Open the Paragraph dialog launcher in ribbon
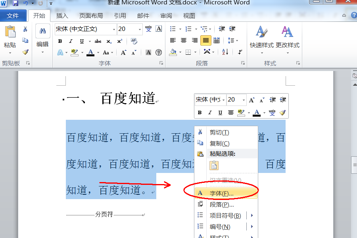 tap(243, 63)
